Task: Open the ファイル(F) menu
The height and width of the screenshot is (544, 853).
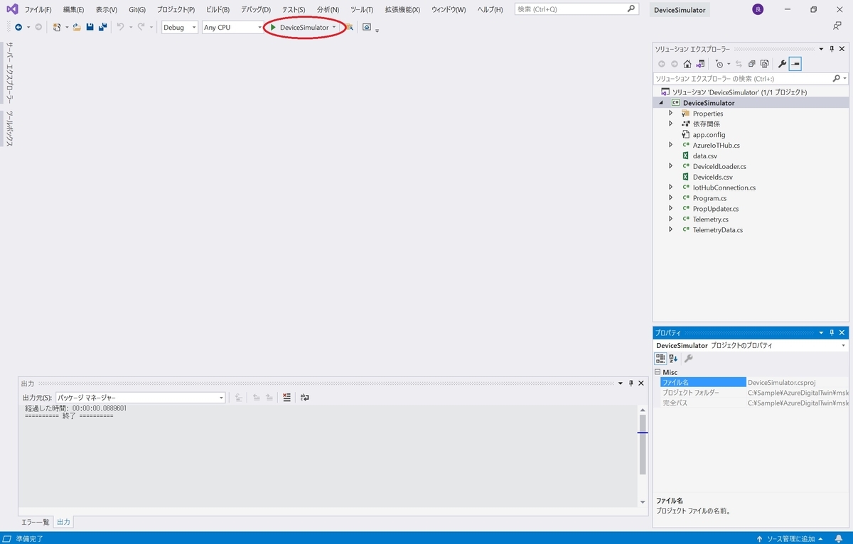Action: pos(38,9)
